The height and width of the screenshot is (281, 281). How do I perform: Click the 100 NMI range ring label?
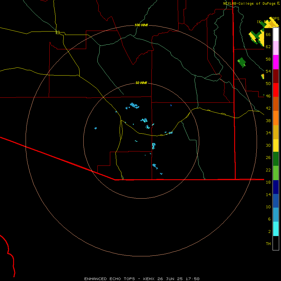click(x=141, y=25)
